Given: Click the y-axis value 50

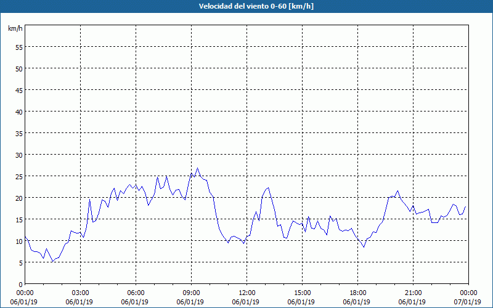Looking at the screenshot, I should [19, 68].
